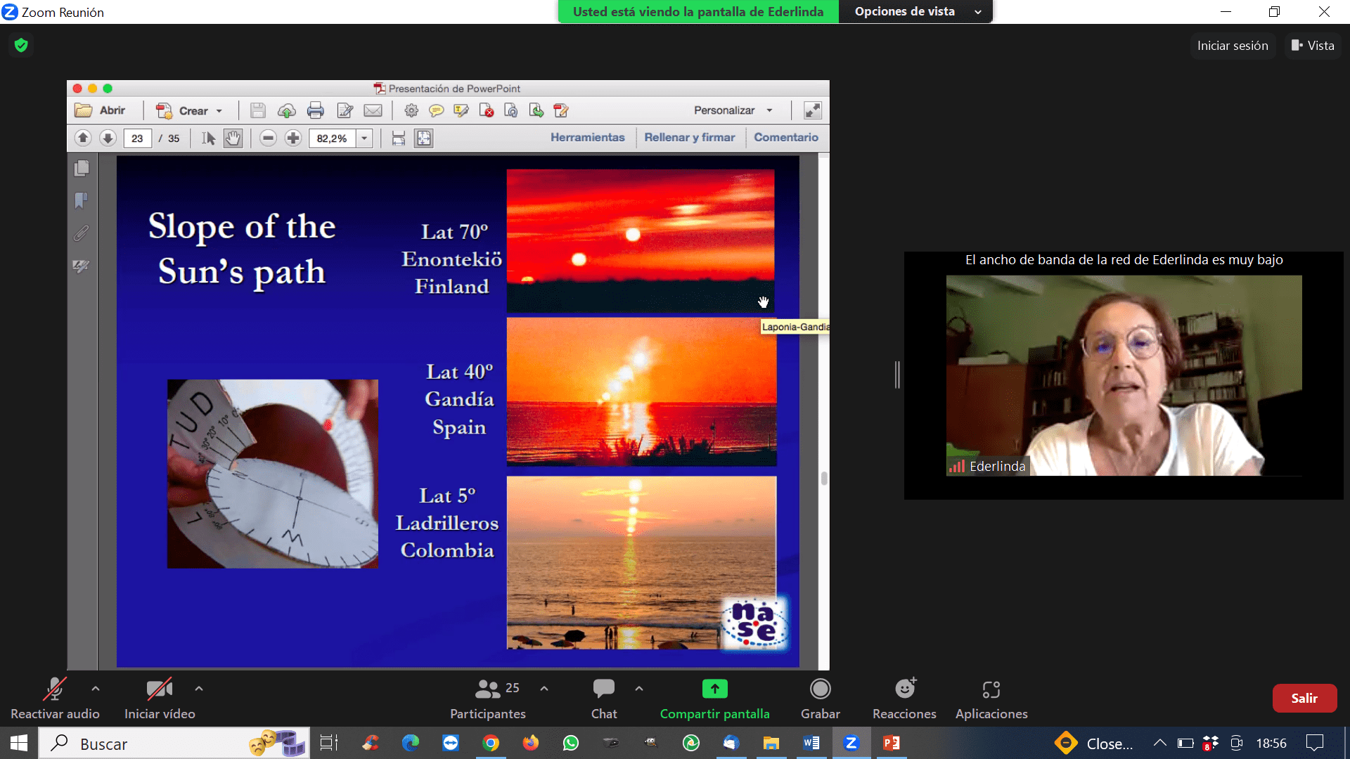This screenshot has height=759, width=1350.
Task: Expand video options chevron
Action: coord(199,689)
